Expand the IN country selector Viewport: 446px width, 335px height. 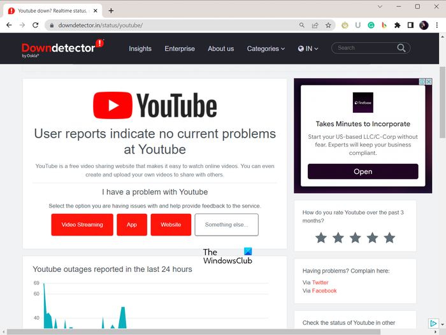coord(308,48)
